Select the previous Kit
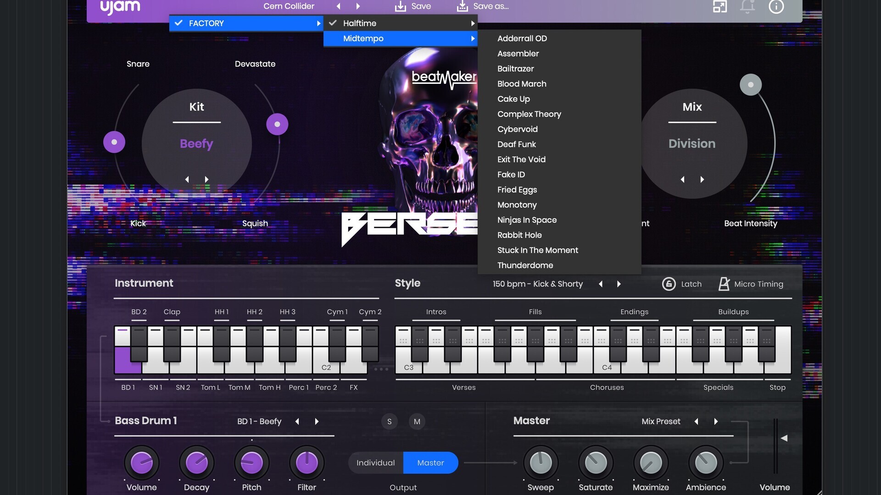The width and height of the screenshot is (881, 495). click(x=187, y=179)
